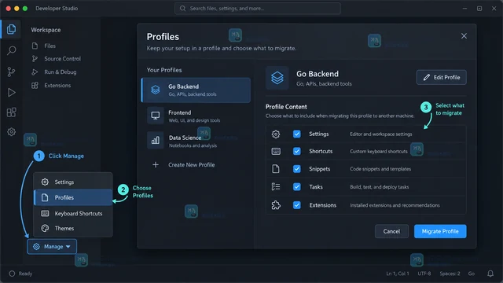Choose Profiles in the Manage menu

(73, 197)
